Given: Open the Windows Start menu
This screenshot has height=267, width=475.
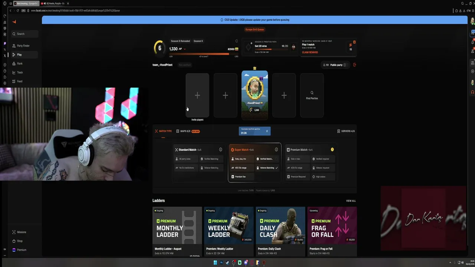Looking at the screenshot, I should pos(215,263).
